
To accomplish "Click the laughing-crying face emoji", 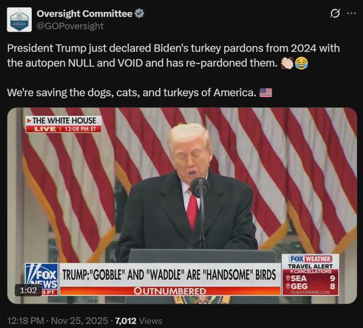I will 301,63.
